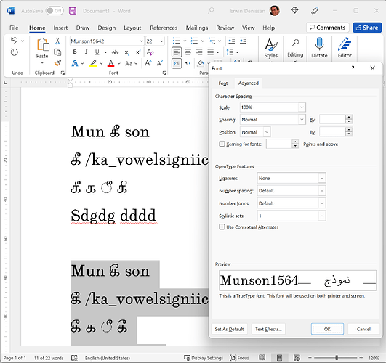Open Number spacing dropdown

322,191
